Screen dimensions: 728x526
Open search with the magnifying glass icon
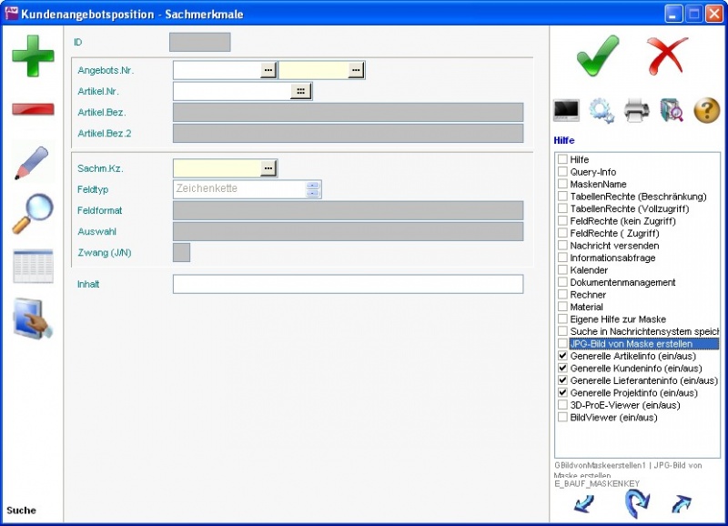33,215
